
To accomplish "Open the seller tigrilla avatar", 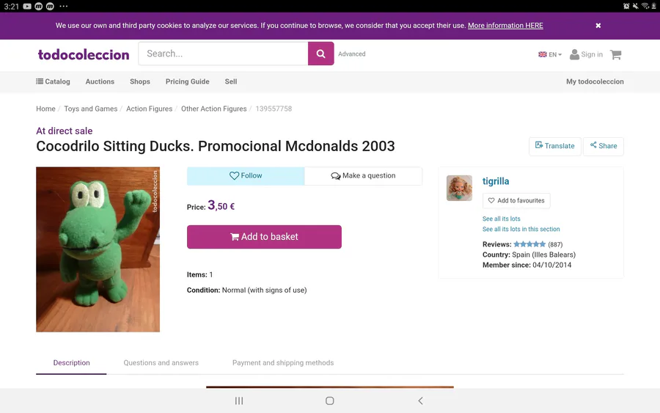I will [459, 188].
